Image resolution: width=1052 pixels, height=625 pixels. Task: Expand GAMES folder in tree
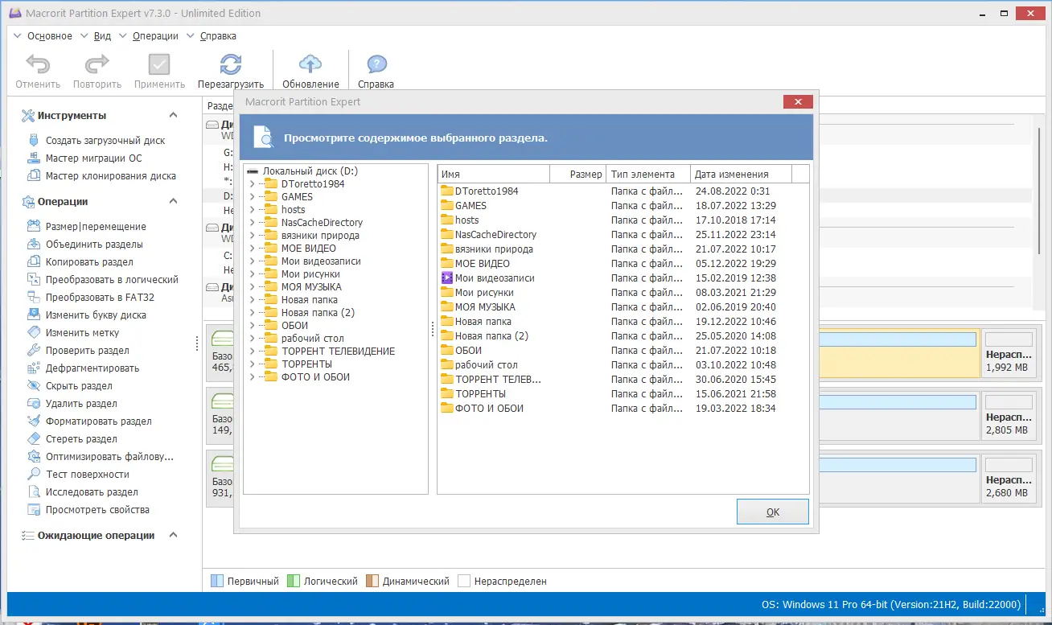252,196
